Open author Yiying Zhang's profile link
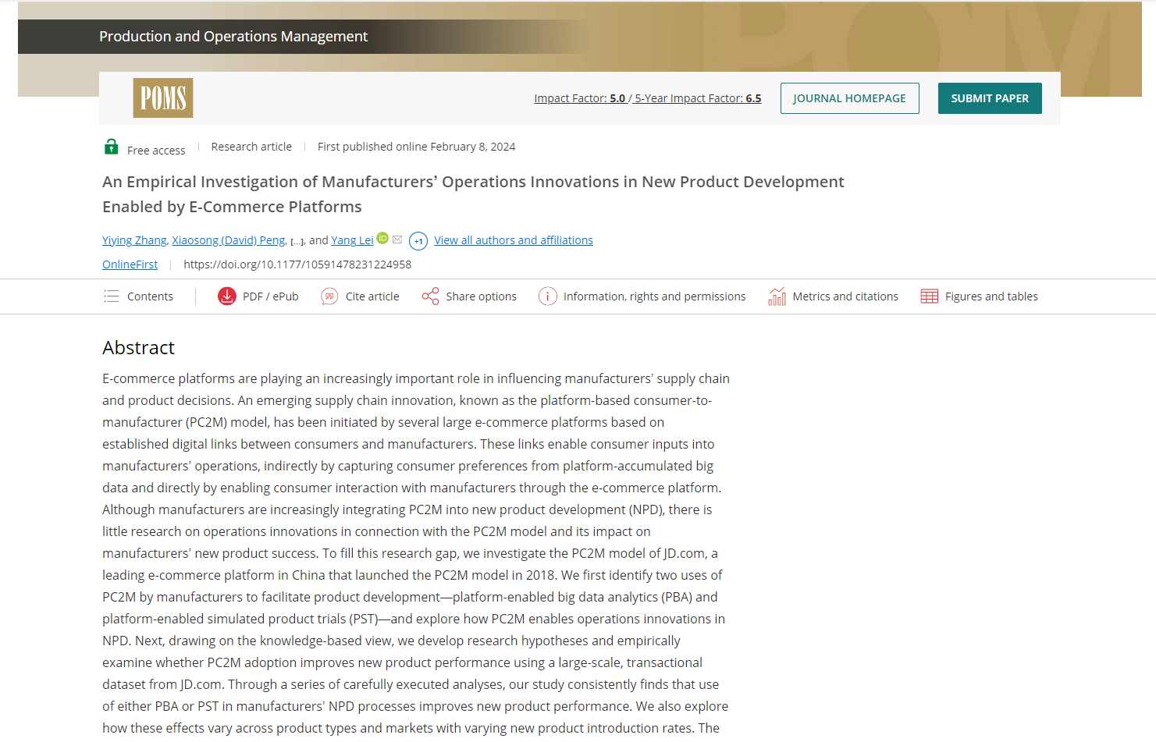 134,240
